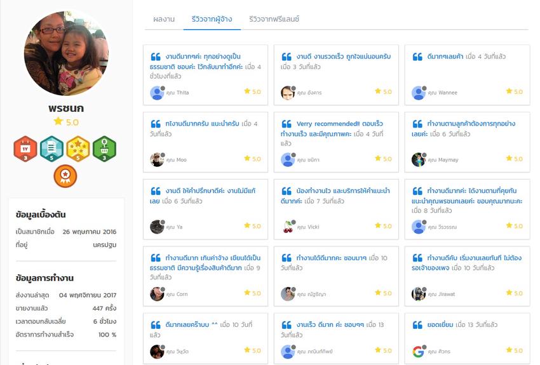Open the review 'ดีมากๆเลยค้า'
The width and height of the screenshot is (540, 365).
tap(445, 56)
